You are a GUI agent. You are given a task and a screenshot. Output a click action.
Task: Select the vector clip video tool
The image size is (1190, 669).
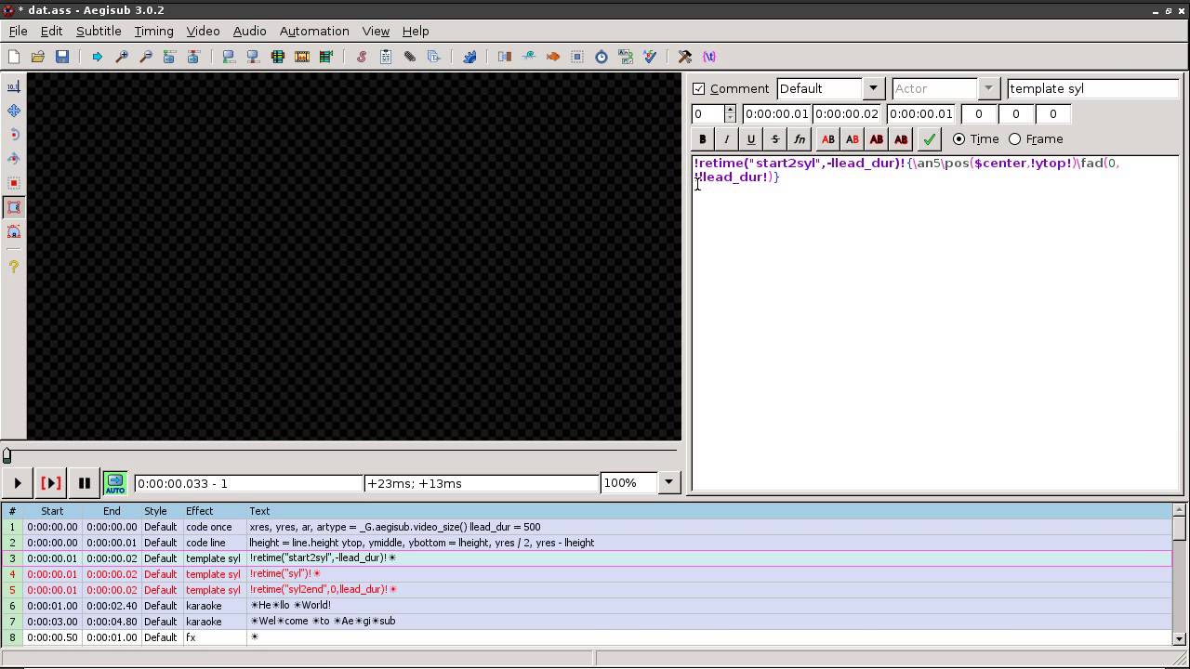pos(14,231)
